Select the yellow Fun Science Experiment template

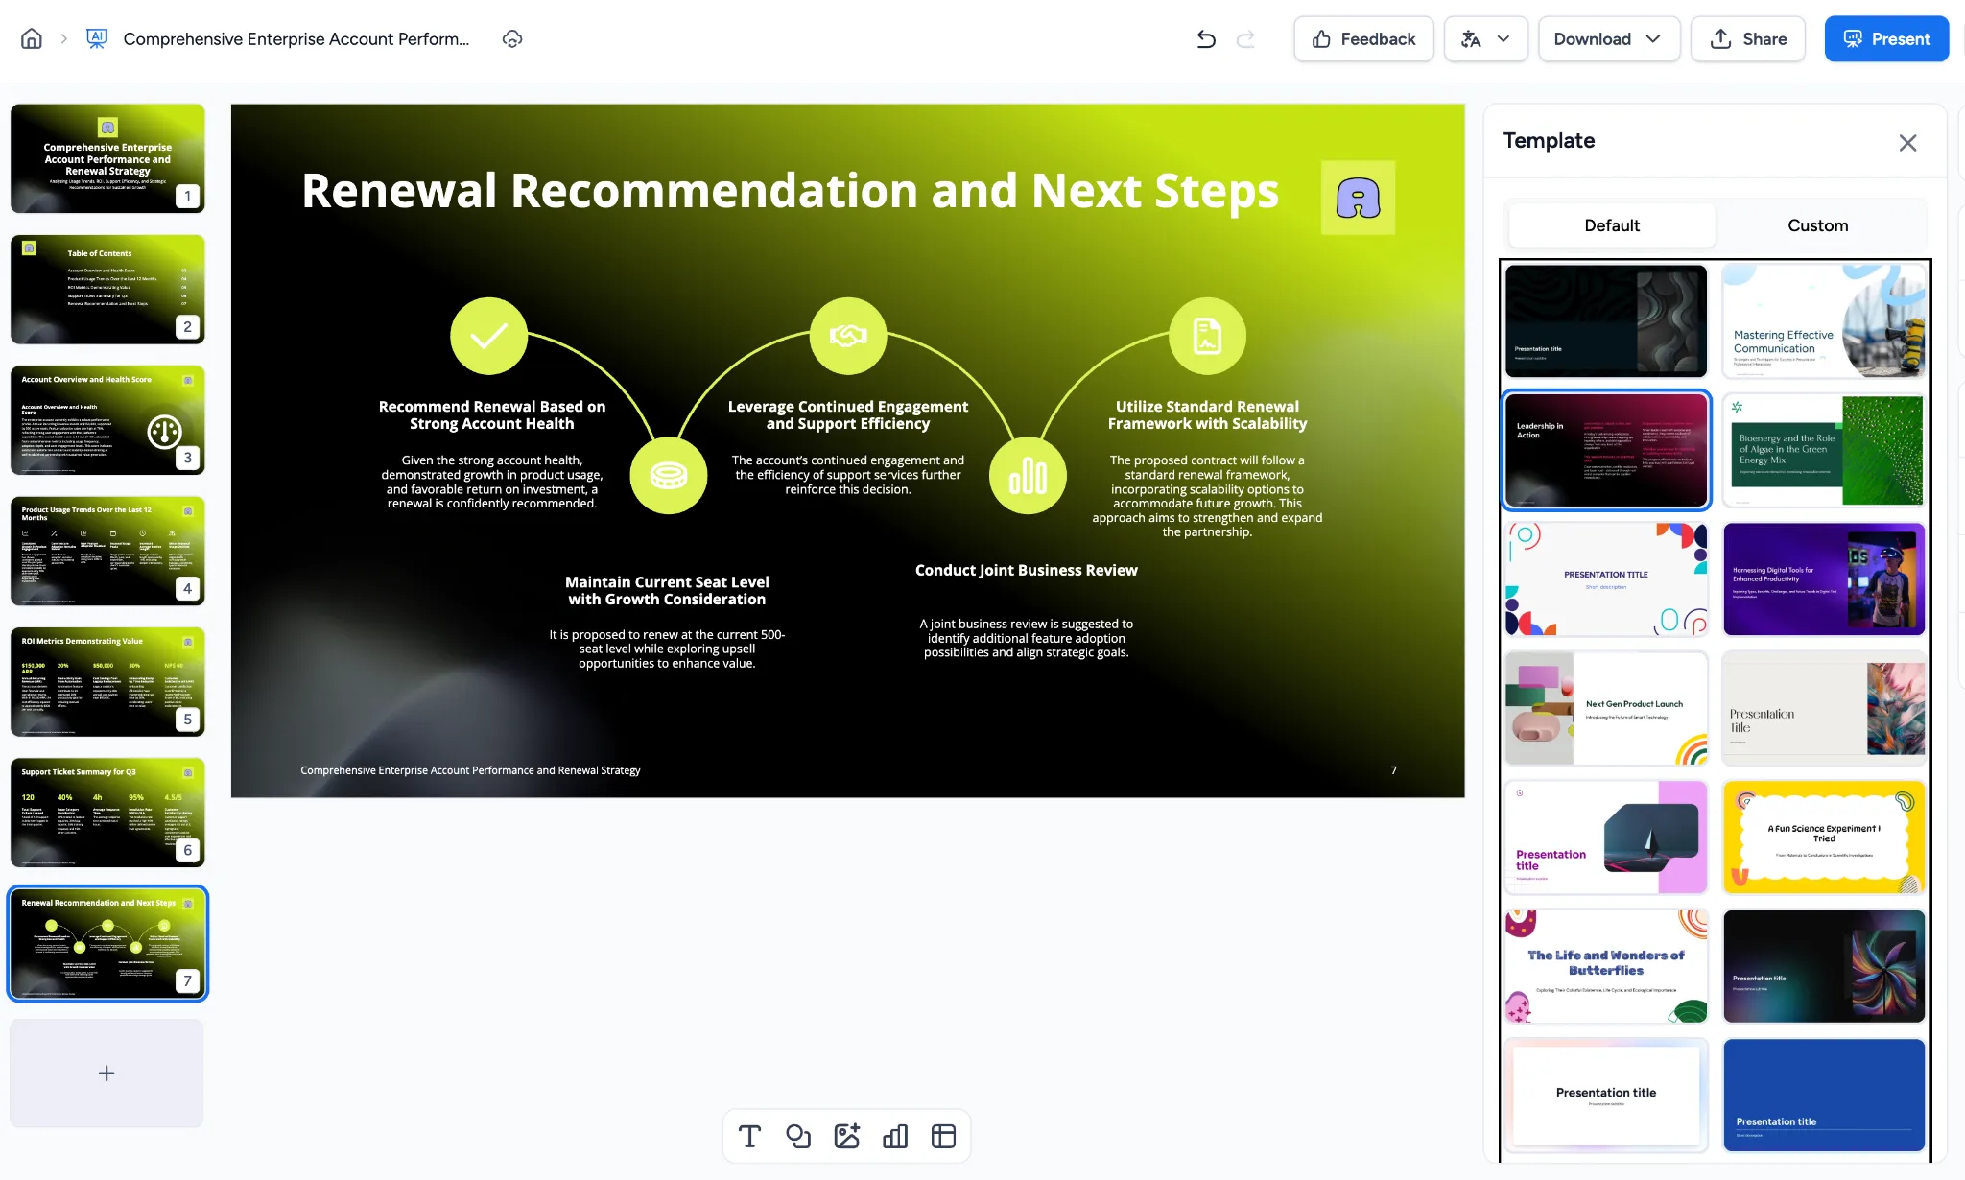coord(1823,837)
